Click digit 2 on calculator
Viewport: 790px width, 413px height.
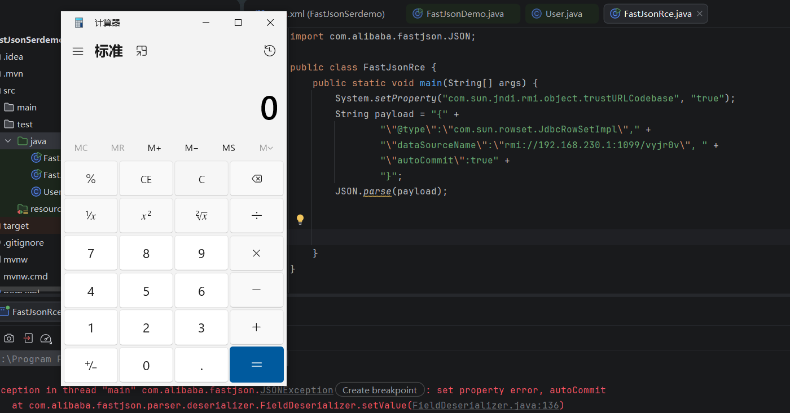tap(146, 327)
